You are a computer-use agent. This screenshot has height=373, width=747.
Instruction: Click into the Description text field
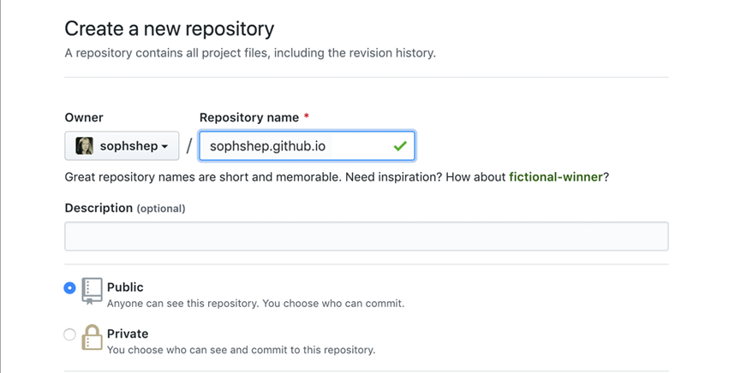point(367,236)
